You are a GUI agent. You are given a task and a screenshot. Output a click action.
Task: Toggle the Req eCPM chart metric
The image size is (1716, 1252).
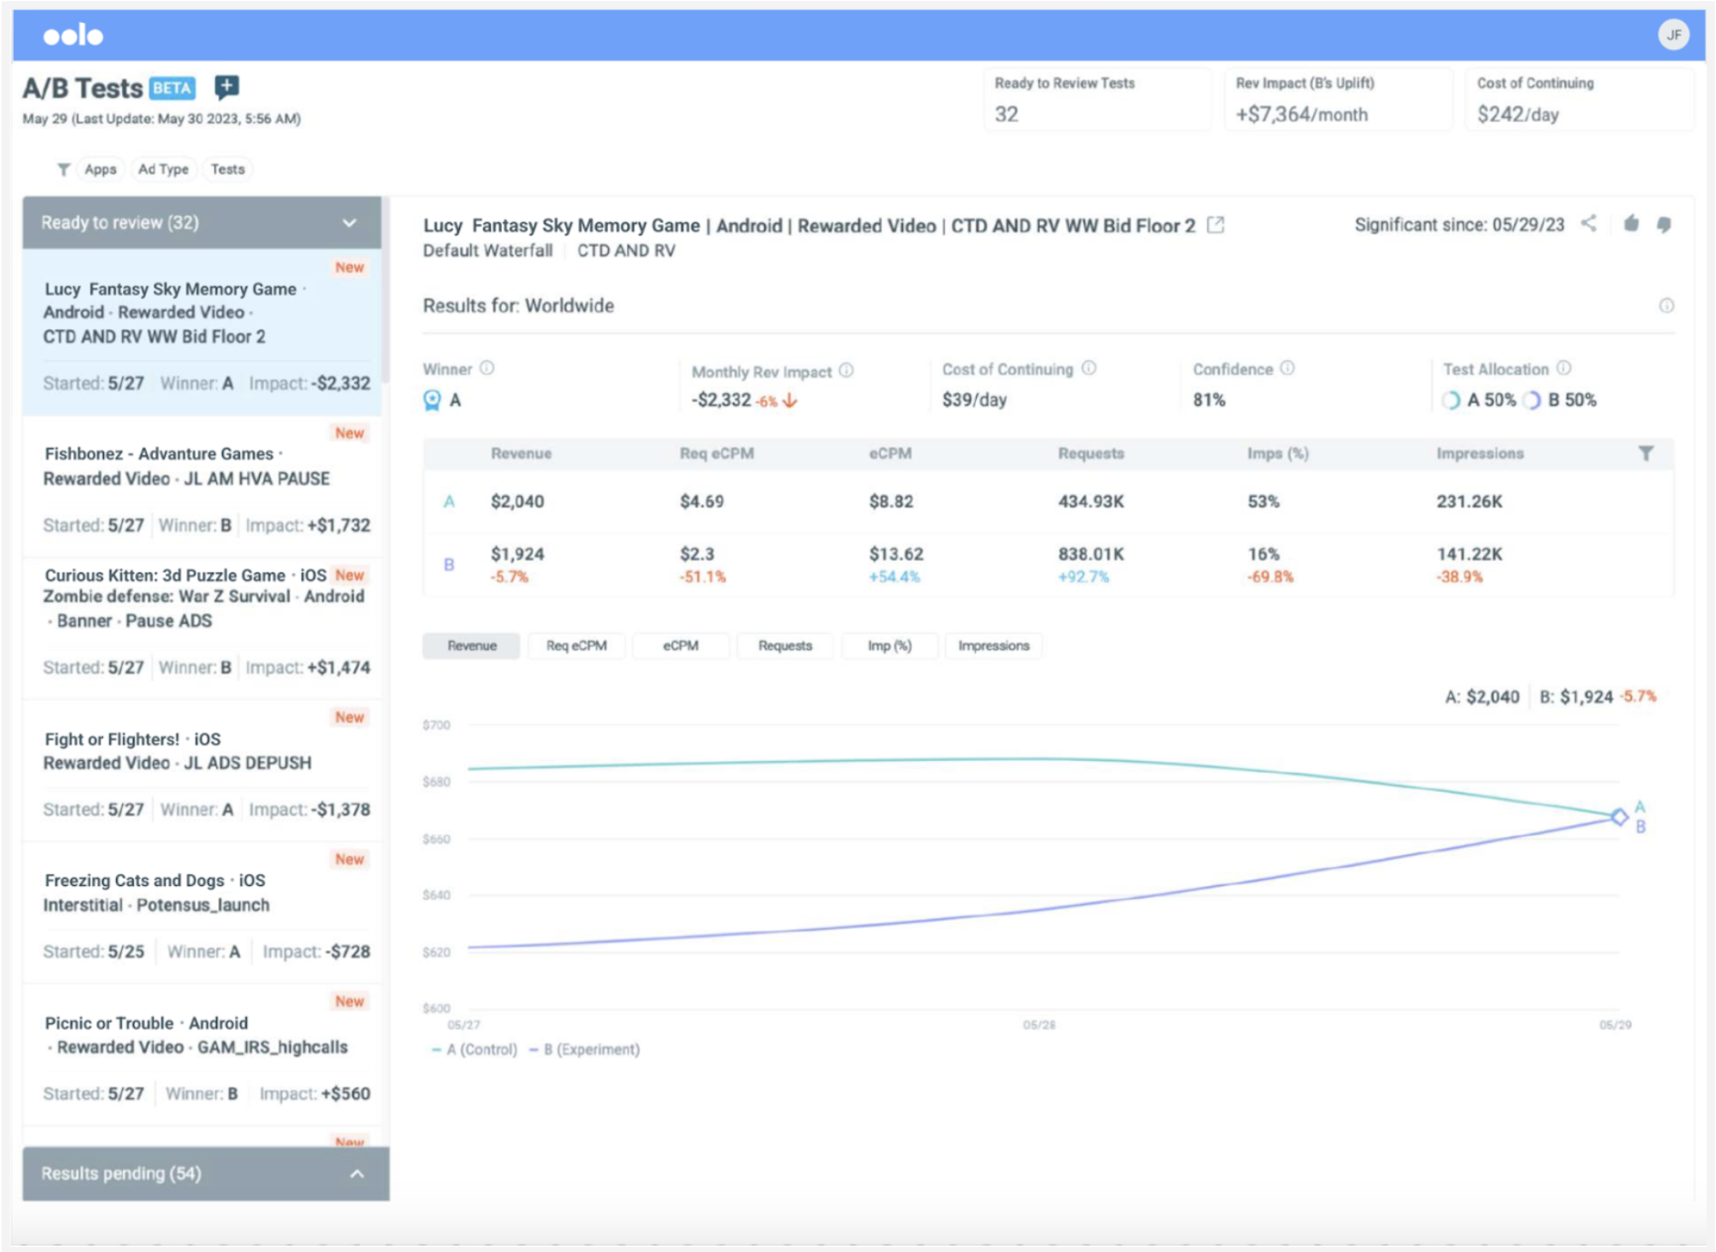click(576, 646)
